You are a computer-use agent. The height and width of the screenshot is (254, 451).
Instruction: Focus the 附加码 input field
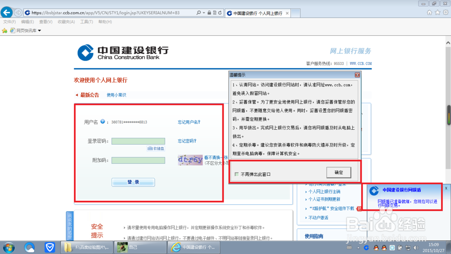point(138,160)
